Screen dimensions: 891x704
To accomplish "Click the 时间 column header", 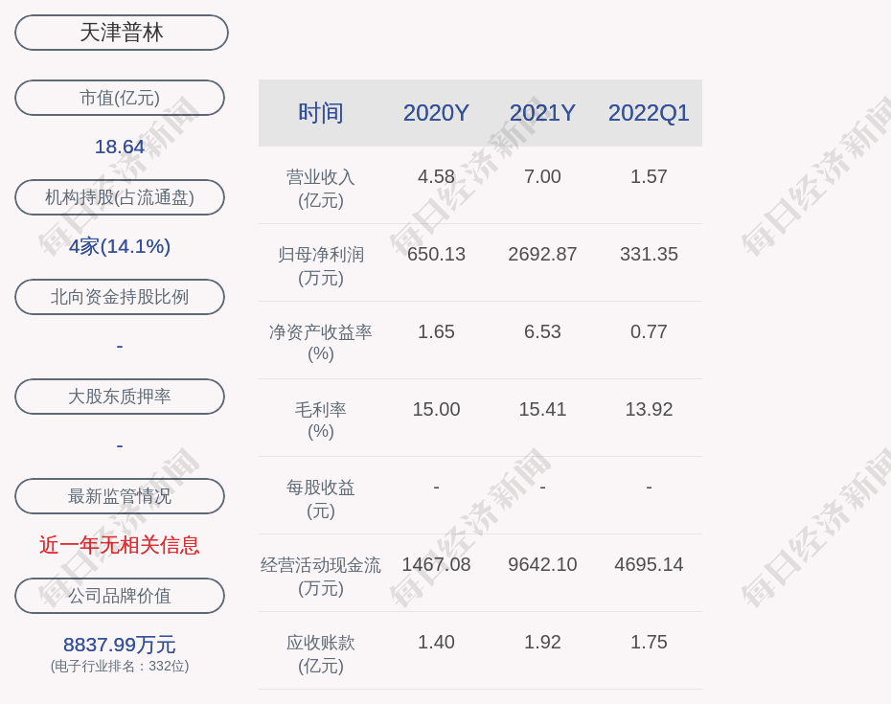I will pyautogui.click(x=321, y=113).
